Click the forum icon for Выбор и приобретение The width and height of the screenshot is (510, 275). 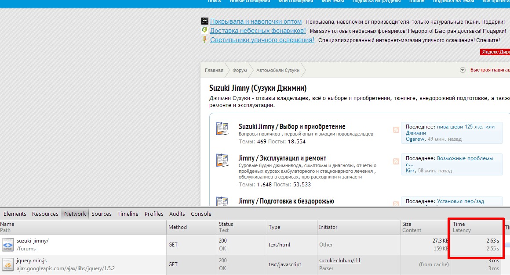pos(222,129)
